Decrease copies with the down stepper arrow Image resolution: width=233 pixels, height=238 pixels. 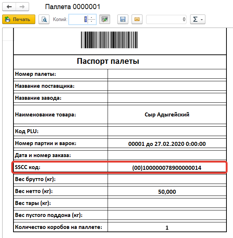(x=92, y=21)
